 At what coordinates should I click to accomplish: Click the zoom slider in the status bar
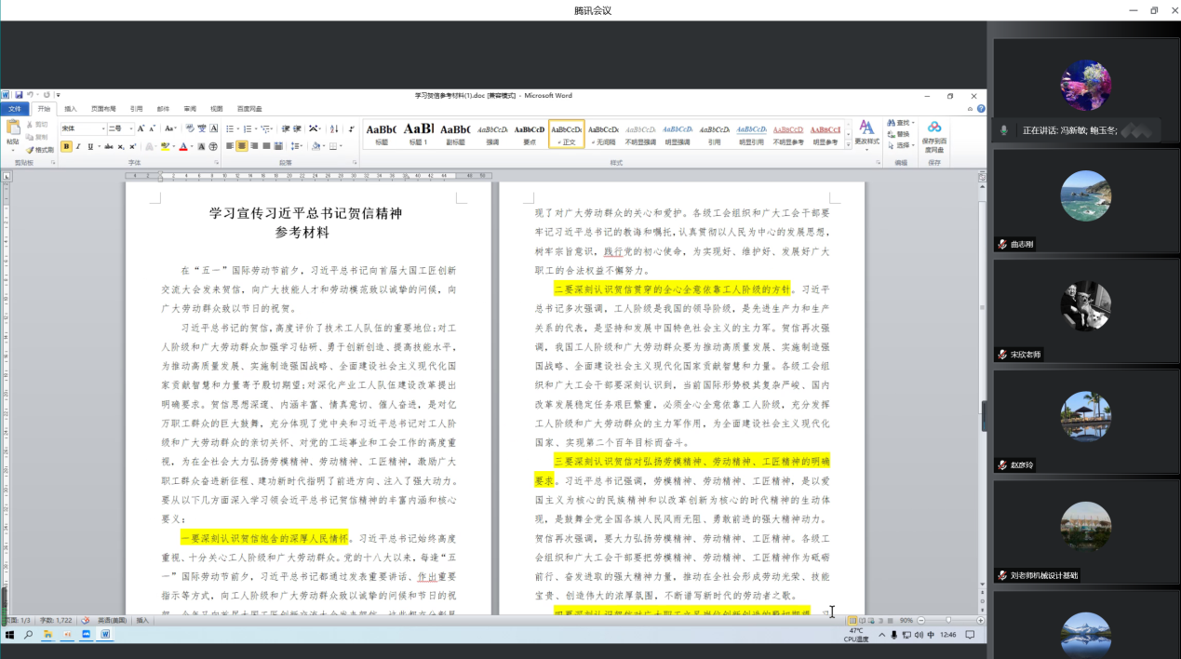pos(949,620)
